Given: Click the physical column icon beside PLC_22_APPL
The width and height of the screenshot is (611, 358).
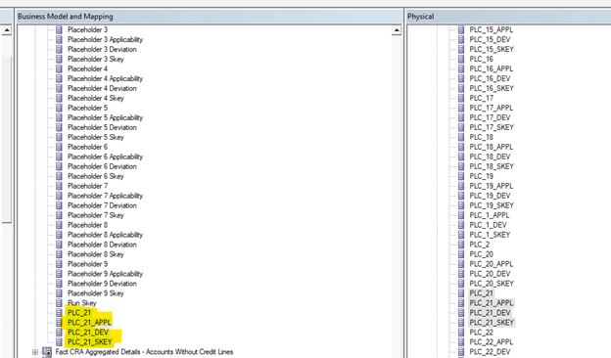Looking at the screenshot, I should pos(461,341).
